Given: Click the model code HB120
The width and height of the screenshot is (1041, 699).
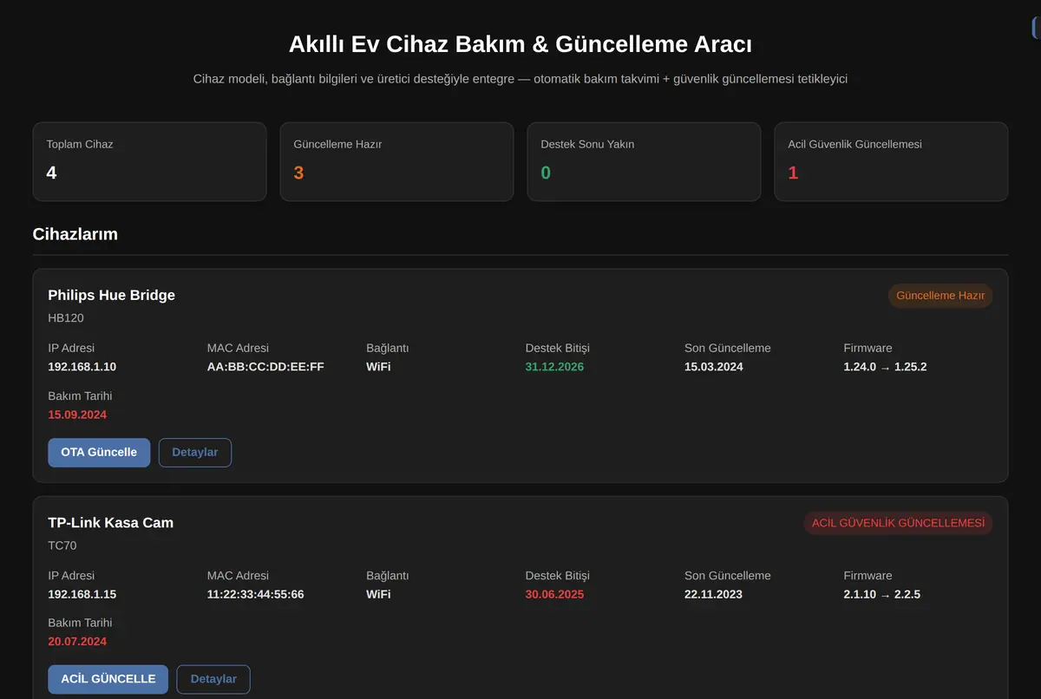Looking at the screenshot, I should pyautogui.click(x=66, y=318).
